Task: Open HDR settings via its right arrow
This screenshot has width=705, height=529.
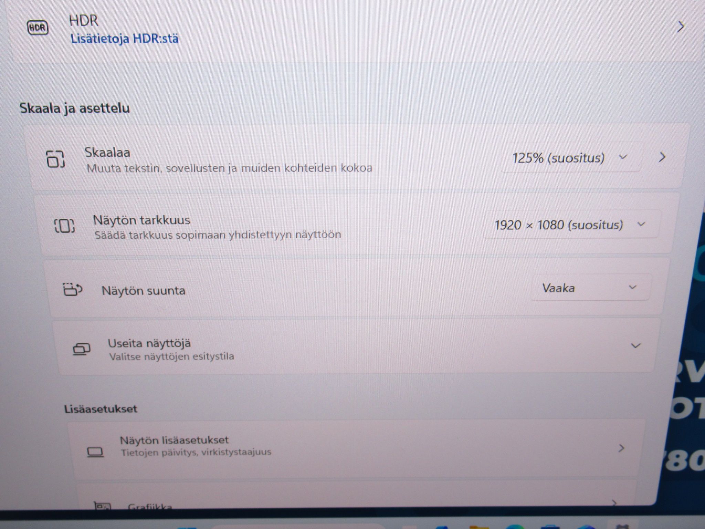Action: click(x=680, y=27)
